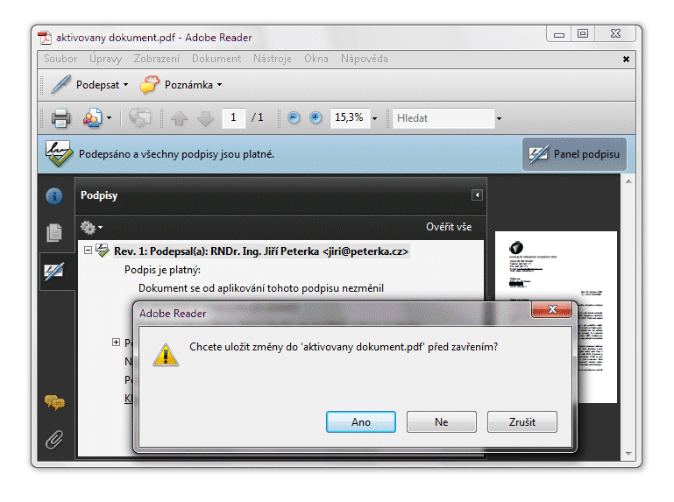Click the warning triangle icon in dialog
Image resolution: width=674 pixels, height=502 pixels.
tap(166, 355)
